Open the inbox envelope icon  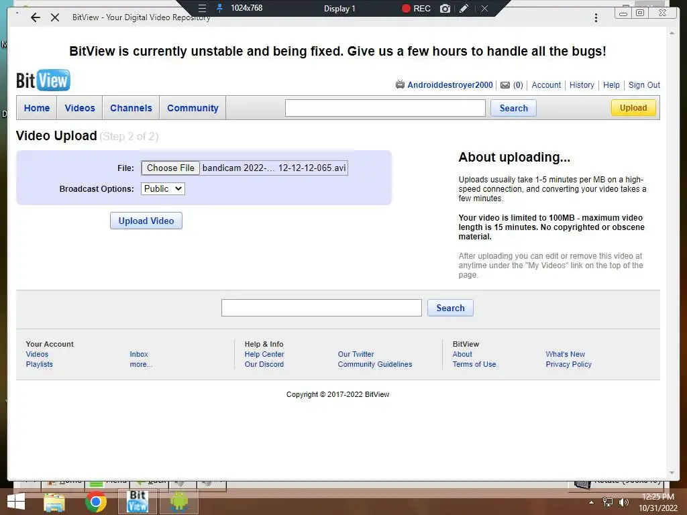coord(505,85)
